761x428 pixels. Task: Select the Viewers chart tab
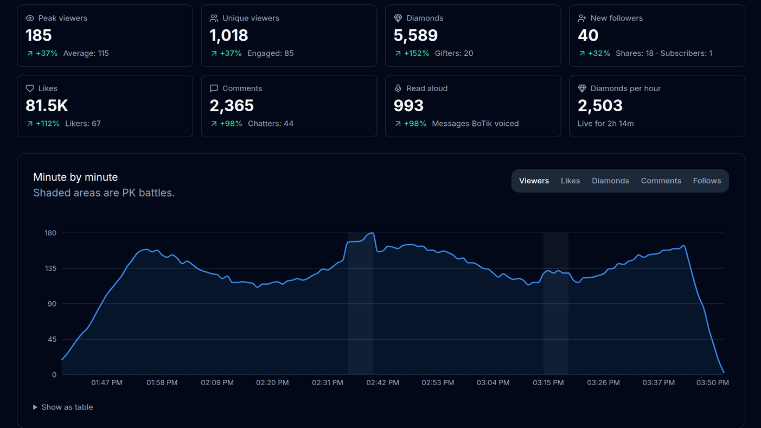coord(534,181)
